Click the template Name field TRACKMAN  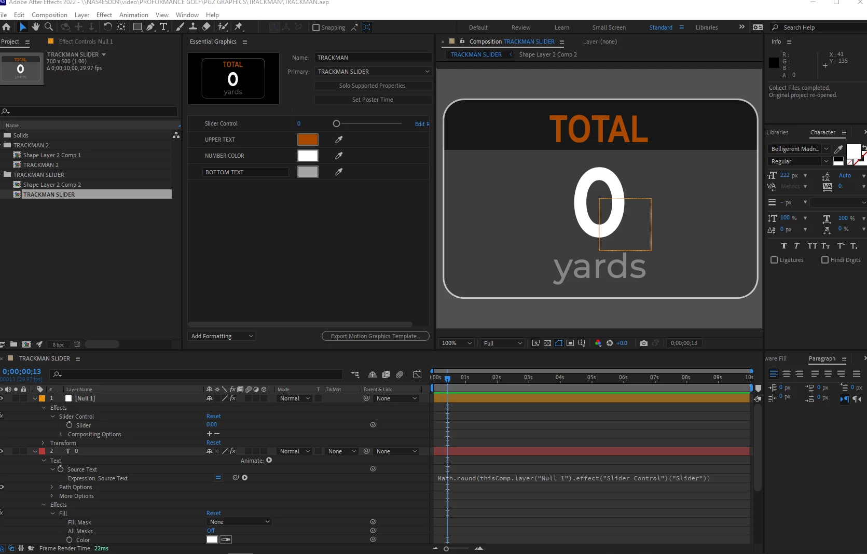[x=373, y=58]
